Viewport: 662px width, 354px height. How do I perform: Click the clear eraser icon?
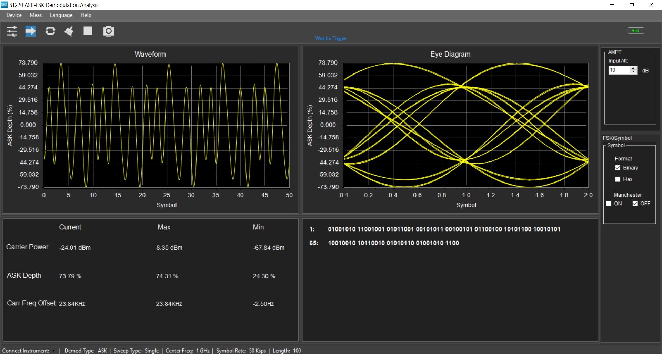coord(69,31)
